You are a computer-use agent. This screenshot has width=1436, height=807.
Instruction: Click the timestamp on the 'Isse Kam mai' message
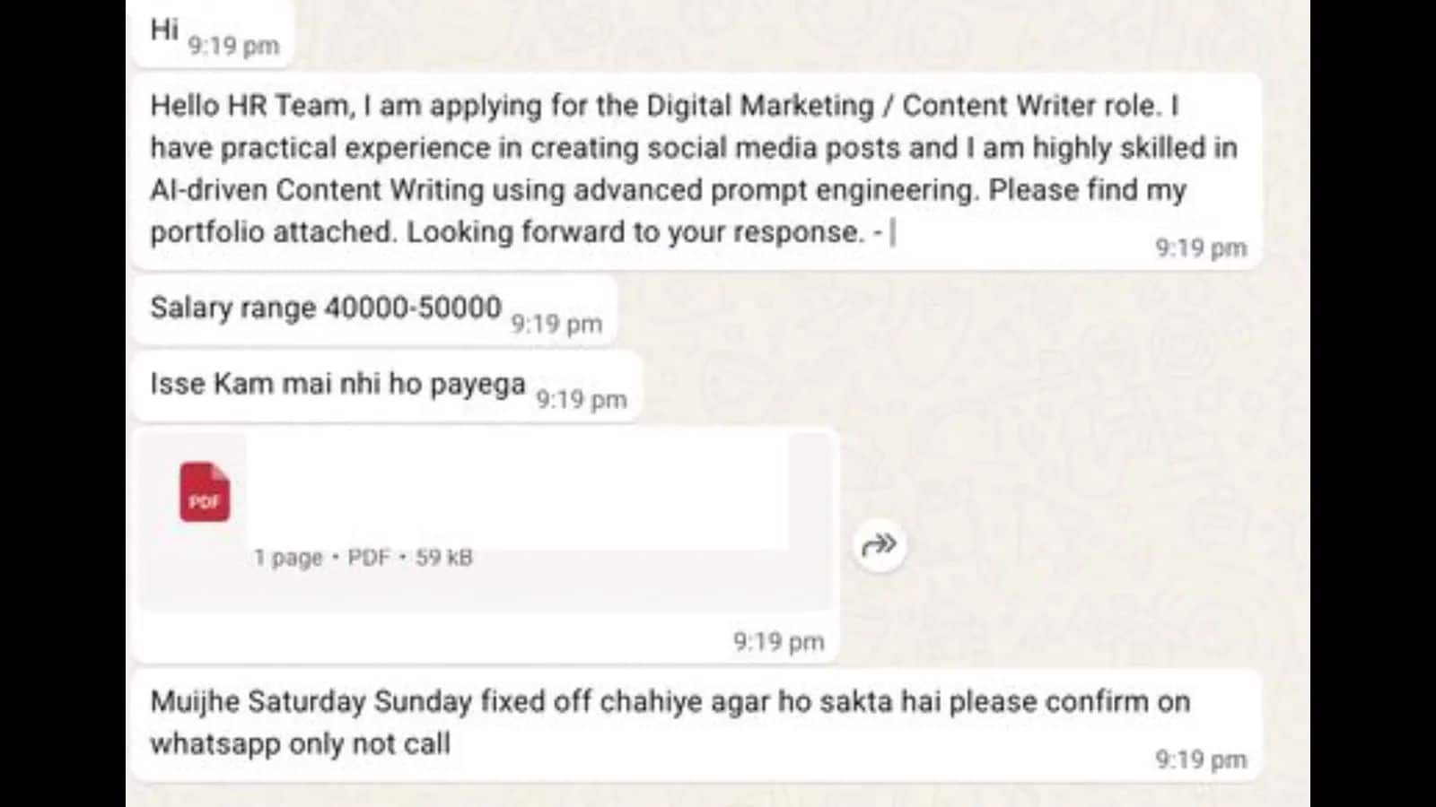click(582, 399)
